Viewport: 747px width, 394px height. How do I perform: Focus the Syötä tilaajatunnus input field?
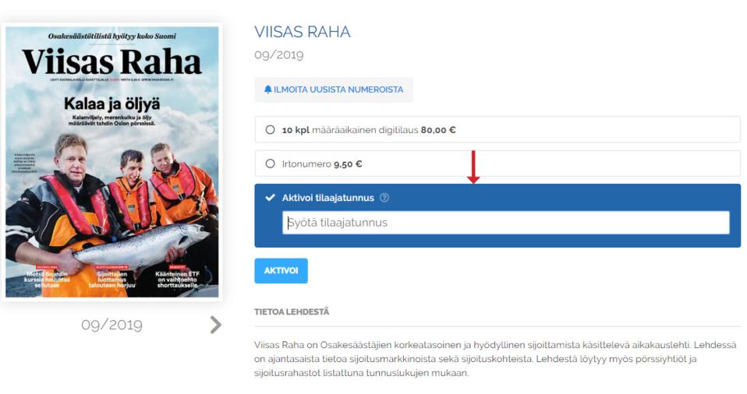click(x=506, y=223)
